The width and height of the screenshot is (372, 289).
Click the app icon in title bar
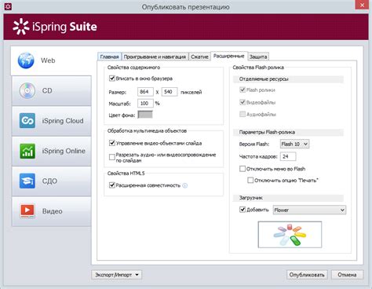tap(8, 7)
